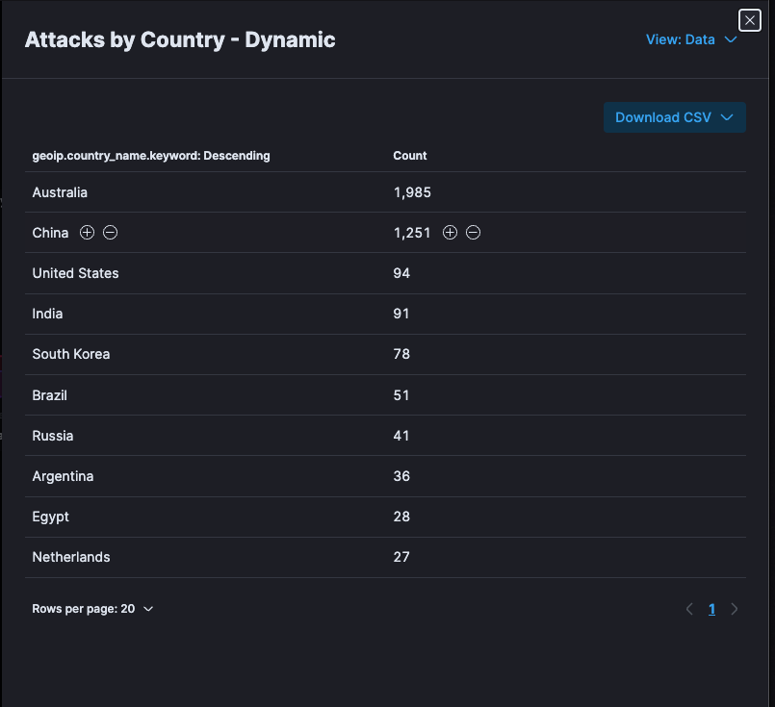Click the Egypt row with count 28
Viewport: 775px width, 707px height.
(50, 516)
